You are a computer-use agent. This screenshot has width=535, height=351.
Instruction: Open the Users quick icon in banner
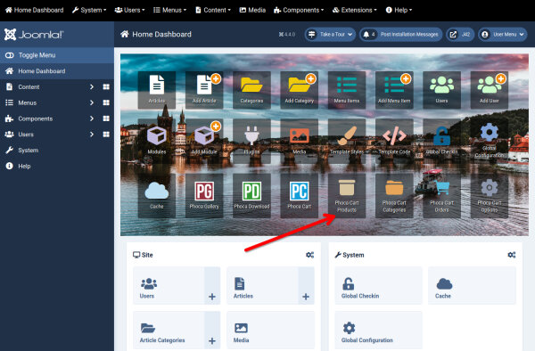pyautogui.click(x=441, y=90)
